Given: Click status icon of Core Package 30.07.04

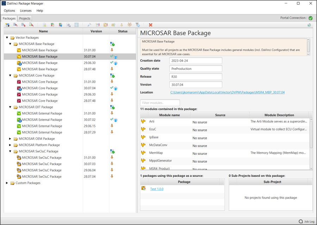Looking at the screenshot, I should (114, 88).
